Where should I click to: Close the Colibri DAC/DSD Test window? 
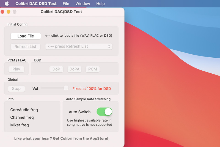[x=2, y=12]
